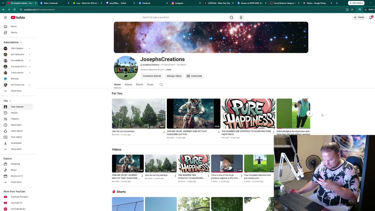Advance the For You carousel with next arrow
Screen dimensions: 375x211
[309, 114]
